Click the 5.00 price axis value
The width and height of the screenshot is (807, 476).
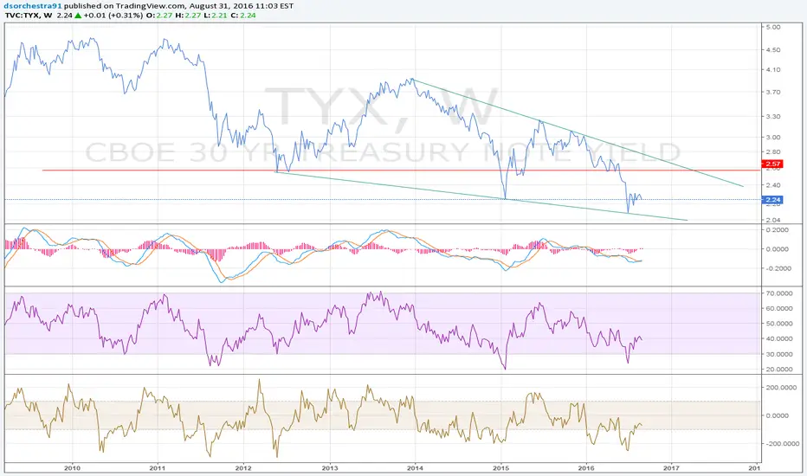[773, 28]
